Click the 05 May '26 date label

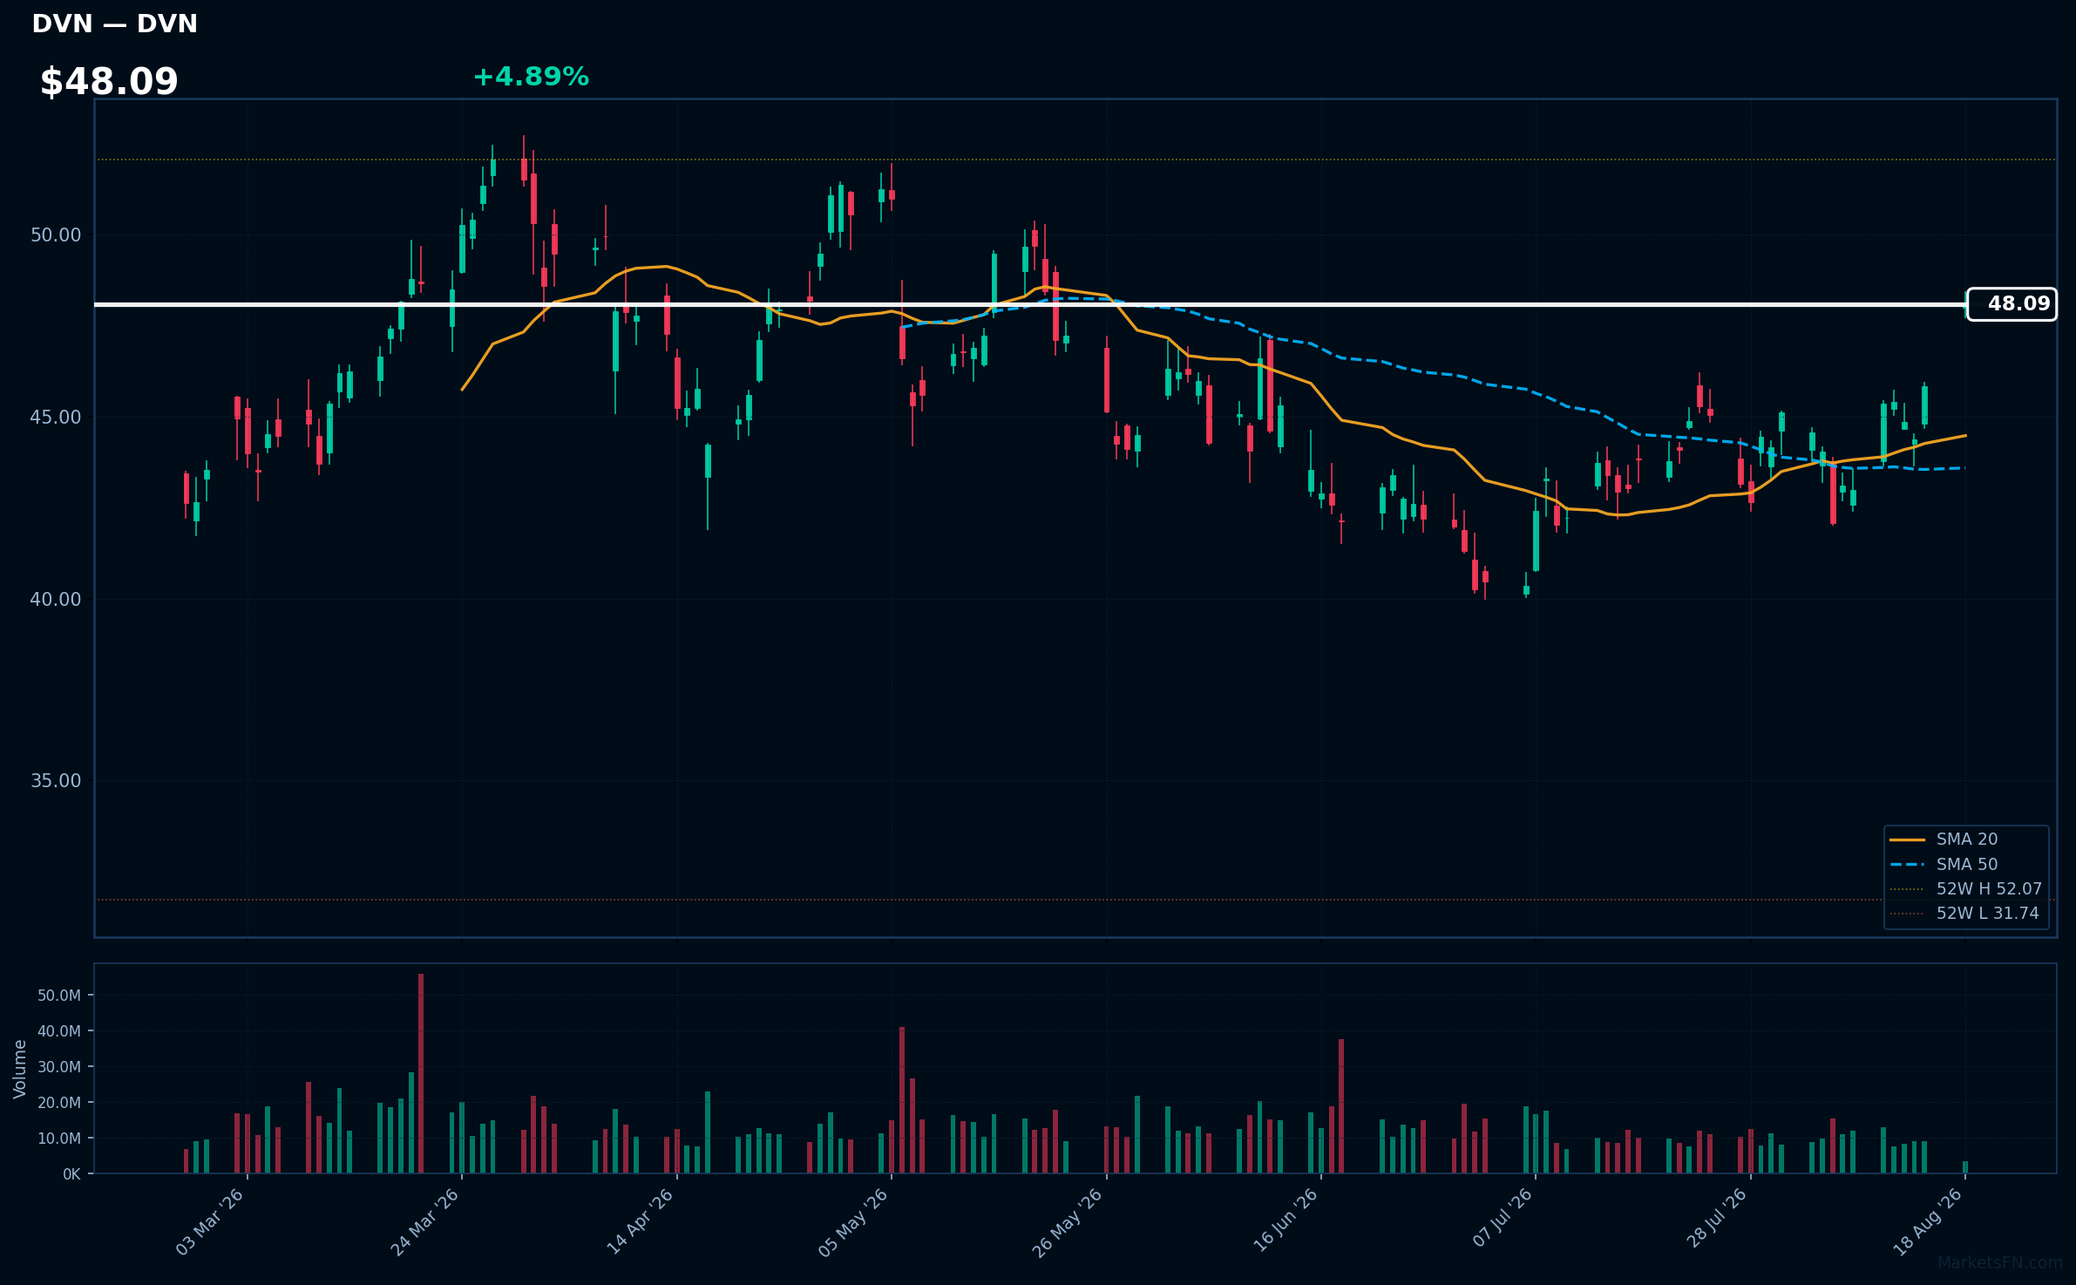click(x=853, y=1221)
